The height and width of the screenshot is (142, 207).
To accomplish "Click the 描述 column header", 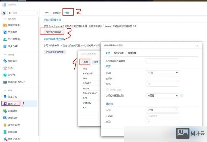I will click(85, 68).
